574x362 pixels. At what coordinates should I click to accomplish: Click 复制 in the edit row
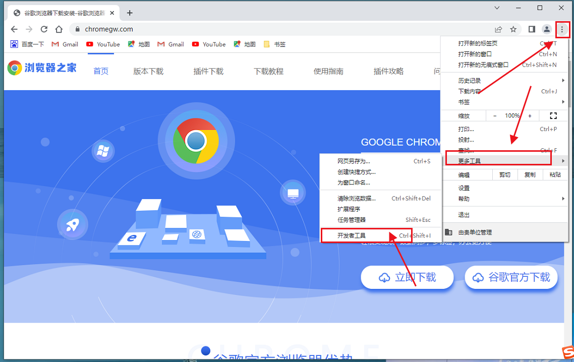tap(530, 175)
